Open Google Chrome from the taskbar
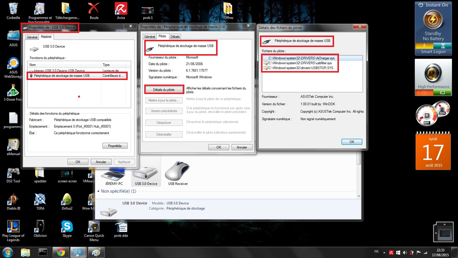Viewport: 458px width, 258px height. tap(61, 253)
